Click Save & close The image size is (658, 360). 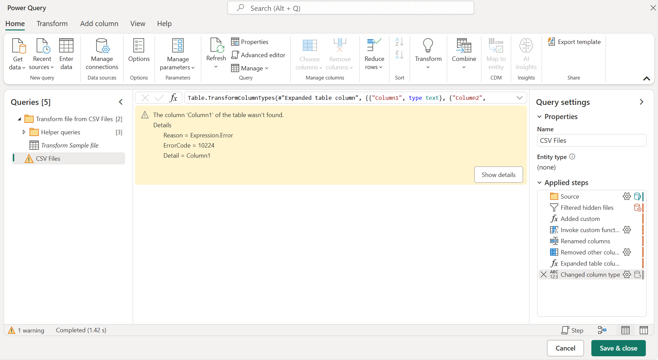pos(618,348)
